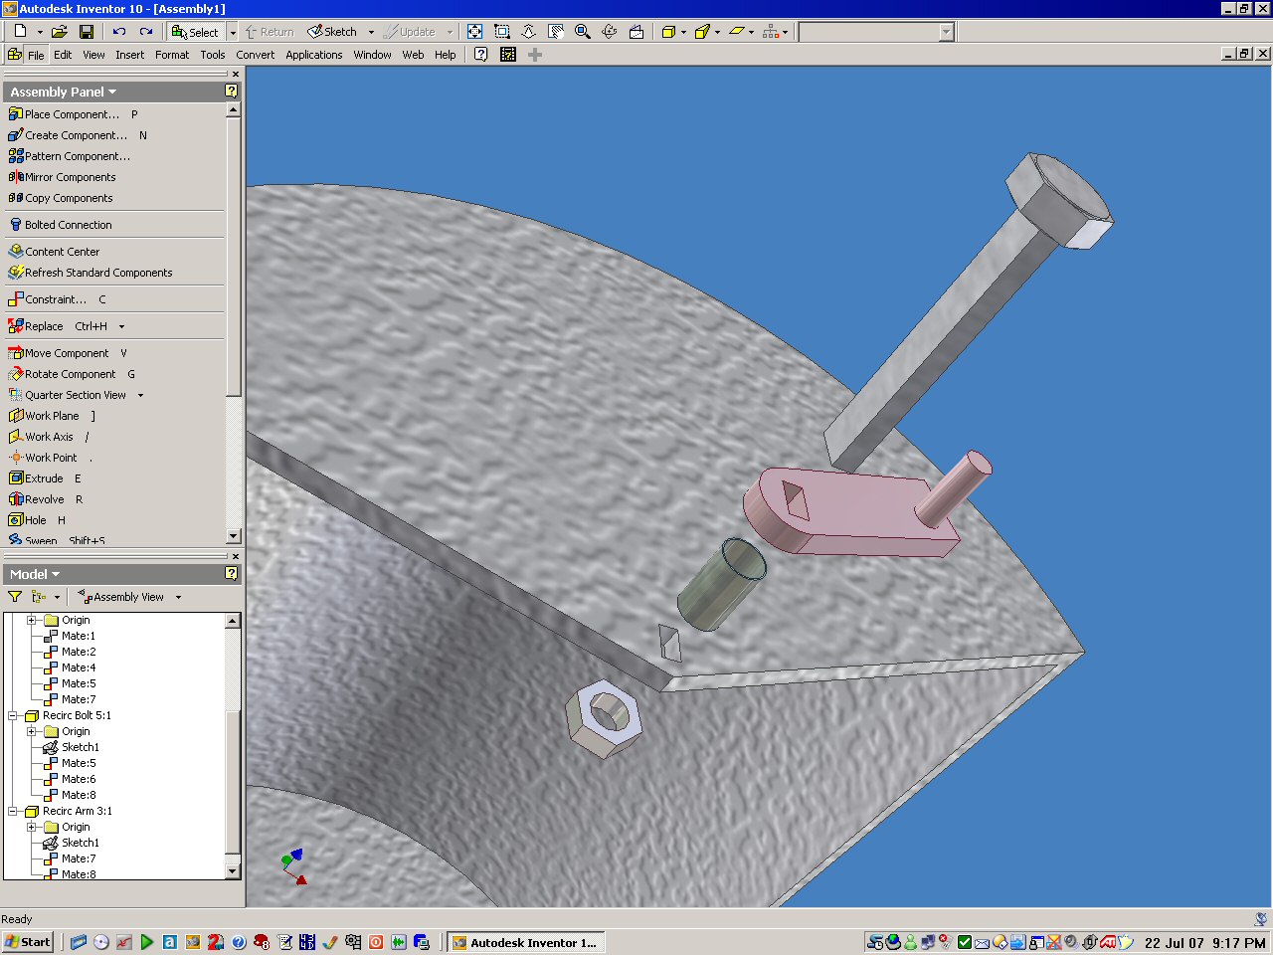Click the Filter icon in Model browser

click(15, 597)
